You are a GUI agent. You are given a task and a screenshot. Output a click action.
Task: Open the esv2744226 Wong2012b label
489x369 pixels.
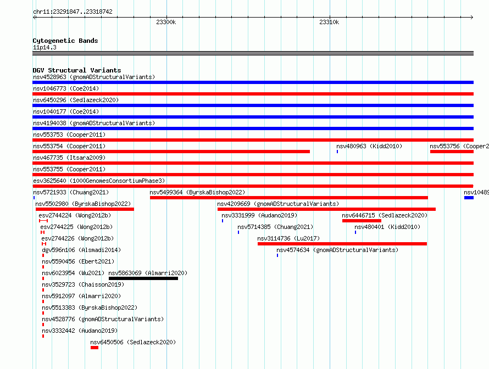tap(77, 238)
